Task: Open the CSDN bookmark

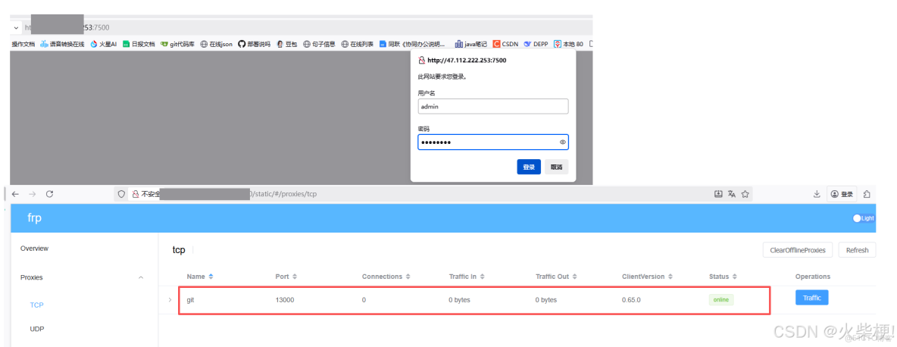Action: coord(505,43)
